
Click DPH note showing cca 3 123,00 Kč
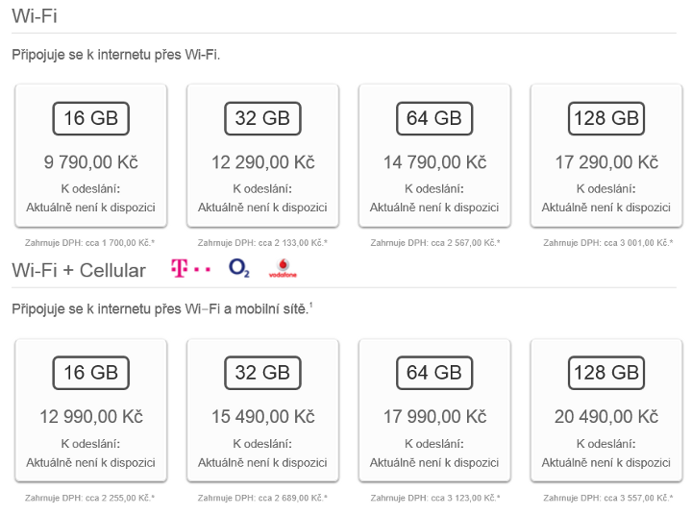(433, 498)
